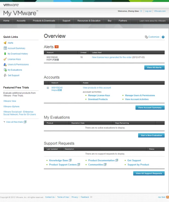Click the Start a New Evaluation button

[151, 135]
